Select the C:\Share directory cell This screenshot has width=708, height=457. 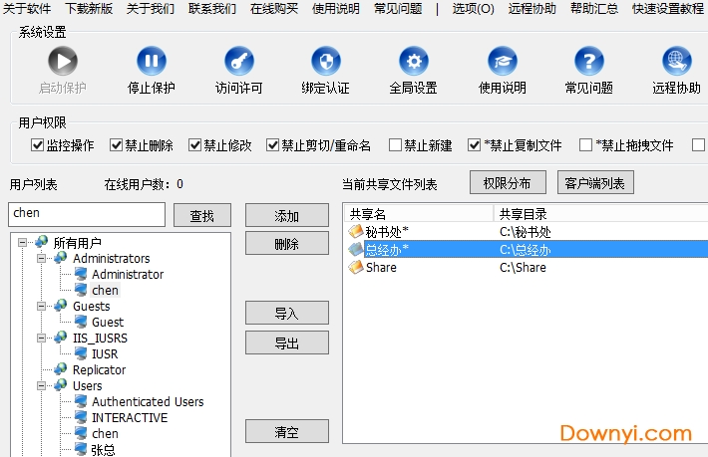point(523,267)
